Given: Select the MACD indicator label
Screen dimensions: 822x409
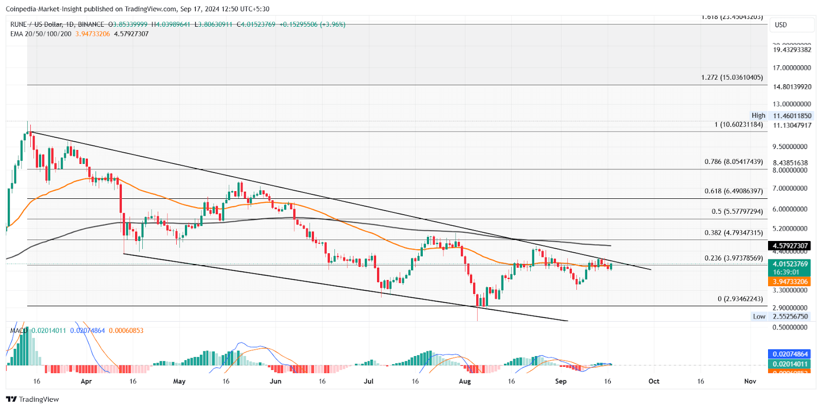Looking at the screenshot, I should [x=19, y=330].
